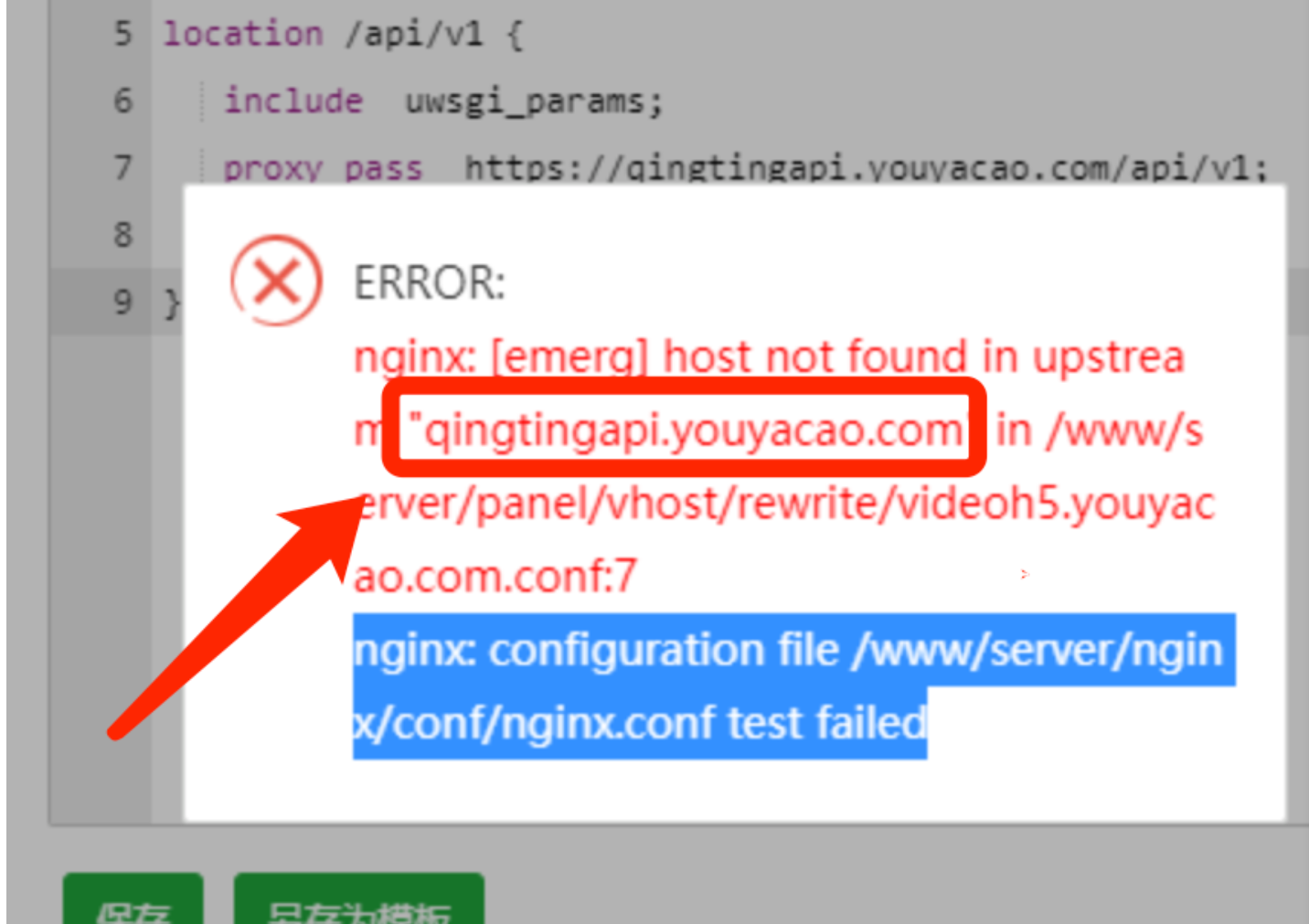
Task: Place cursor on the "location" keyword
Action: 242,34
